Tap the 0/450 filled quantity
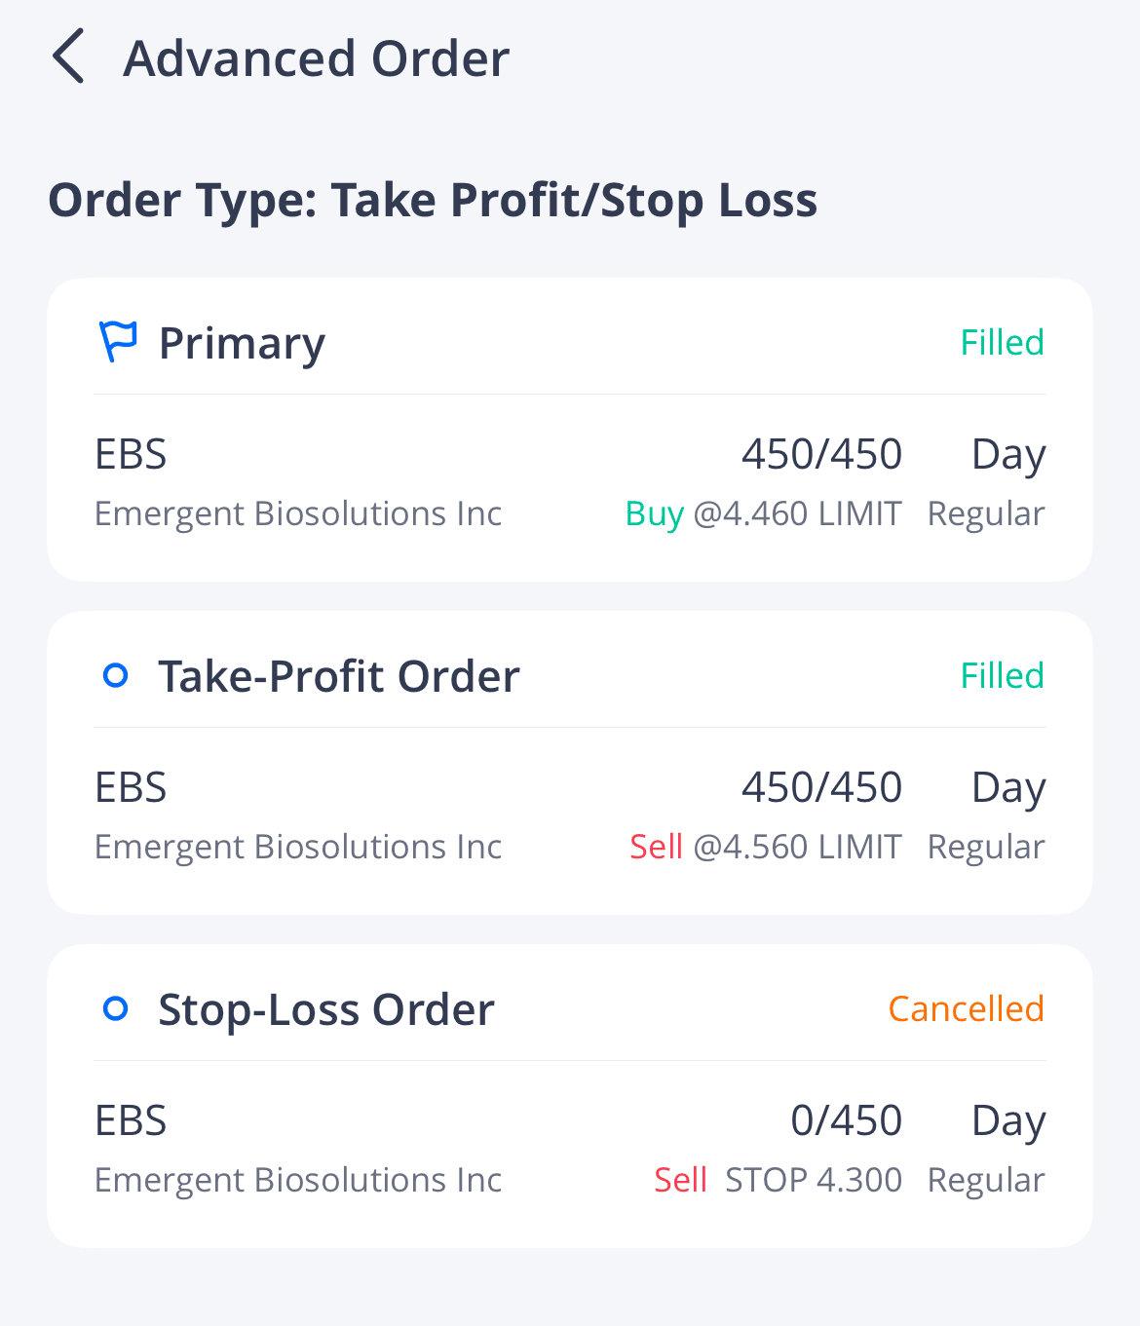 [x=846, y=1120]
